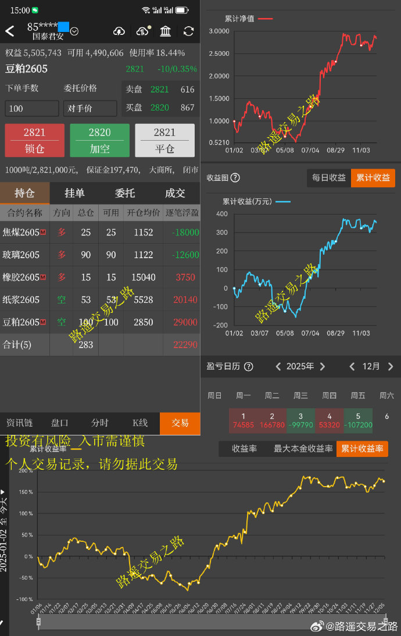
Task: Click the 豆粕2605 contract title
Action: [x=26, y=69]
